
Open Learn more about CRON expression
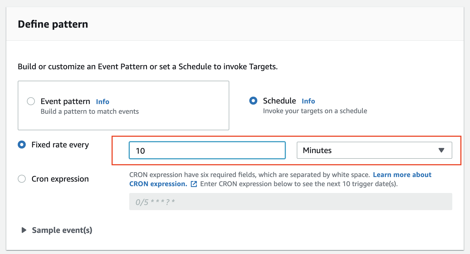tap(402, 174)
